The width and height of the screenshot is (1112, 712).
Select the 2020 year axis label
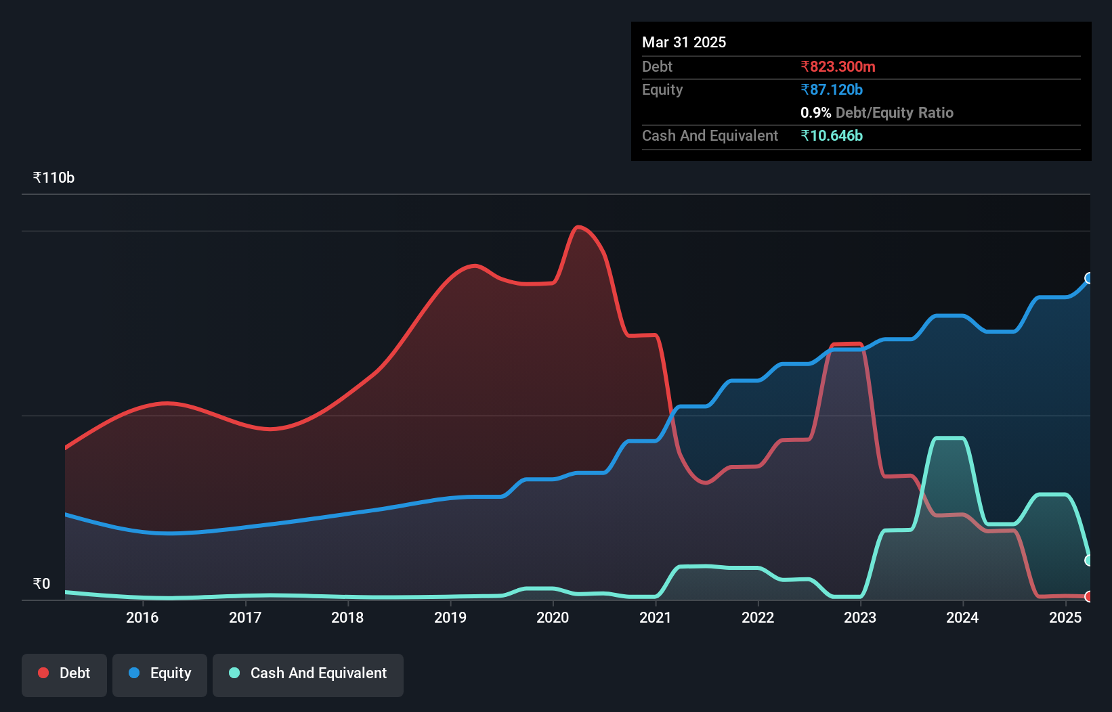tap(553, 618)
